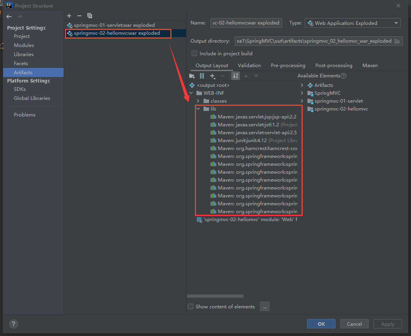Enable Show content of elements checkbox
The width and height of the screenshot is (411, 336).
[190, 306]
